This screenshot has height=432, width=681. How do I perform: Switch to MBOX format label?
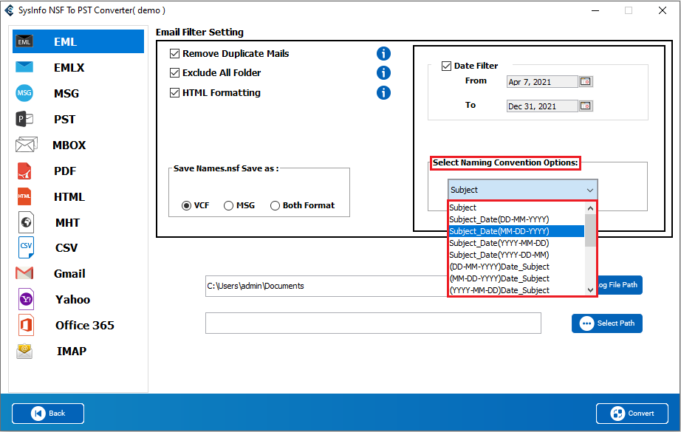point(69,145)
